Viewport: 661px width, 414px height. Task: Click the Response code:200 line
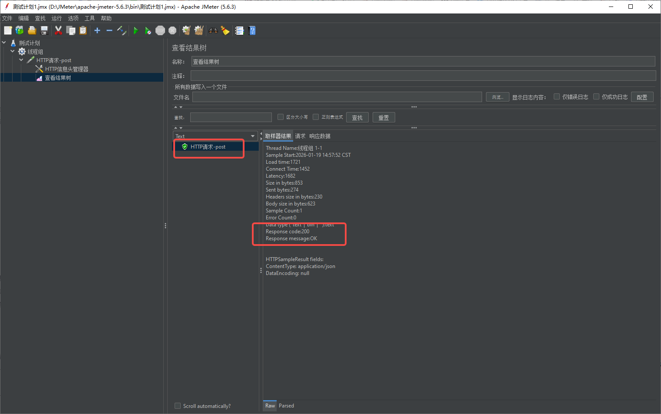pos(288,232)
